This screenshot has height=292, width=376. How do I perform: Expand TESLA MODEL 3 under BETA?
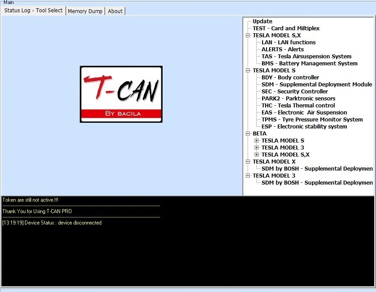[256, 147]
